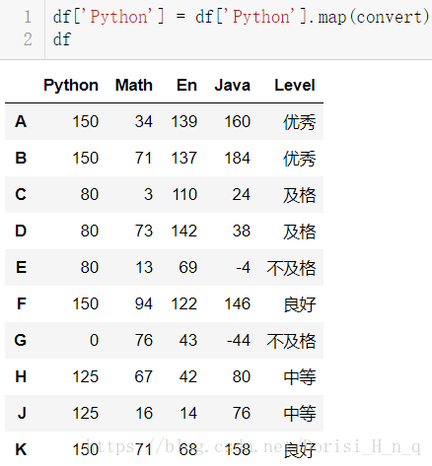Click Java value 160 in row A
Viewport: 432px width, 466px height.
tap(238, 121)
